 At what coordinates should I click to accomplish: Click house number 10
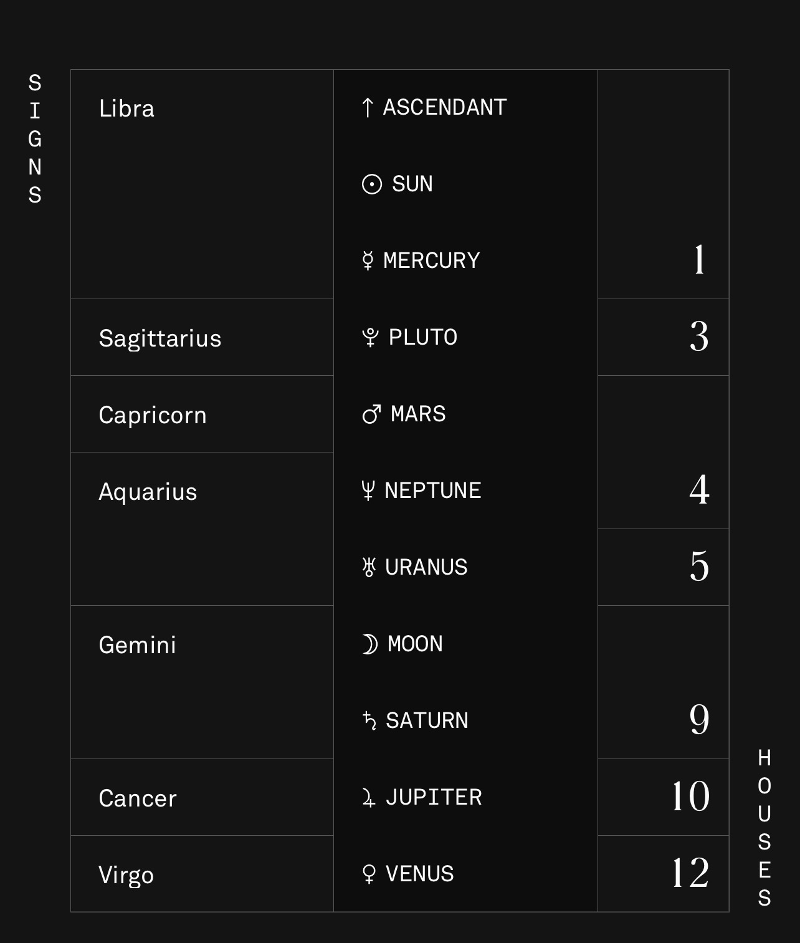tap(691, 797)
